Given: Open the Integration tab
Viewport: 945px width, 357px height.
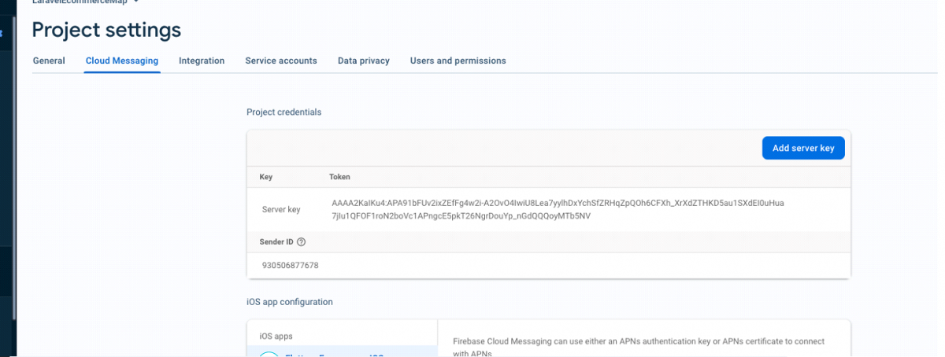Looking at the screenshot, I should (202, 61).
